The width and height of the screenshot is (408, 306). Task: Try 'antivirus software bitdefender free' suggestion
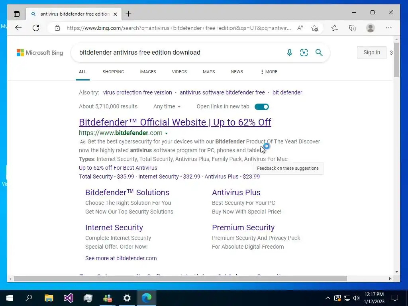click(222, 92)
